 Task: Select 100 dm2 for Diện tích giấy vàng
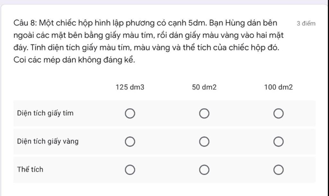(x=279, y=142)
